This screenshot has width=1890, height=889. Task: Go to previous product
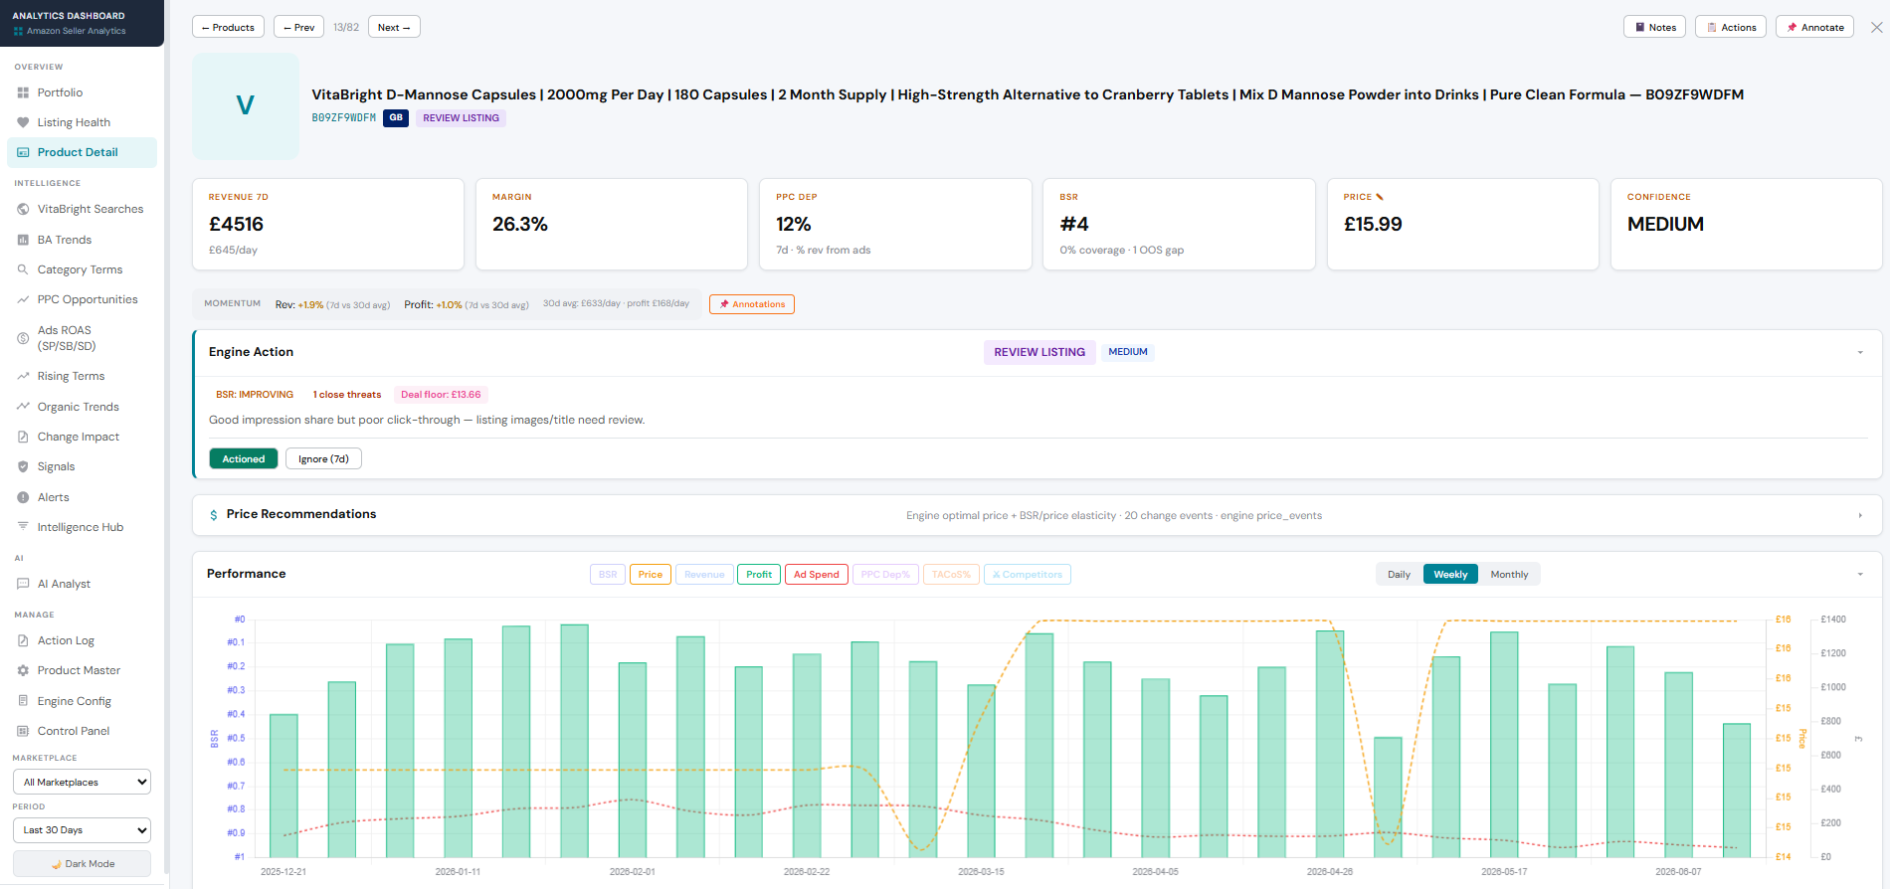298,27
